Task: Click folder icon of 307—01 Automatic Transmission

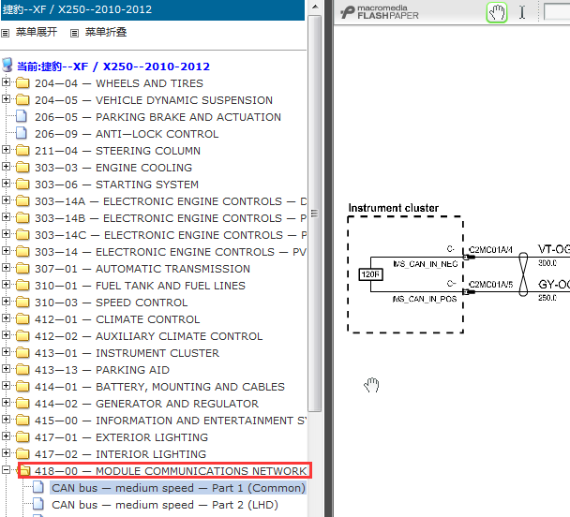Action: [22, 268]
